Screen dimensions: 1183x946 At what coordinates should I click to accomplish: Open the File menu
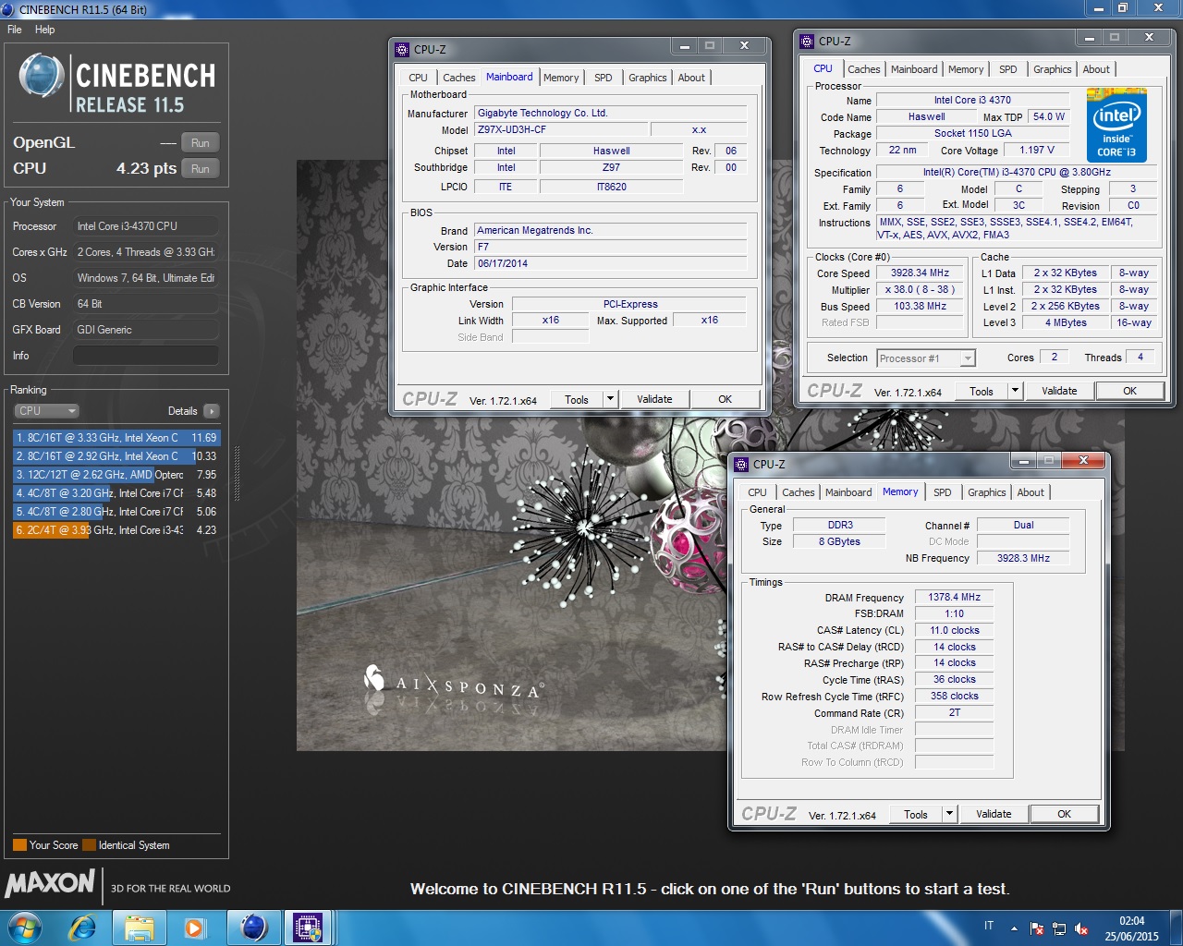[15, 30]
